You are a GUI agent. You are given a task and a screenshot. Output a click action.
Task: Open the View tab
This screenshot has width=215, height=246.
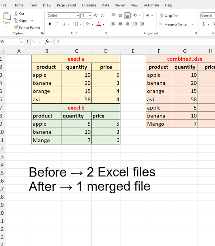[x=134, y=5]
